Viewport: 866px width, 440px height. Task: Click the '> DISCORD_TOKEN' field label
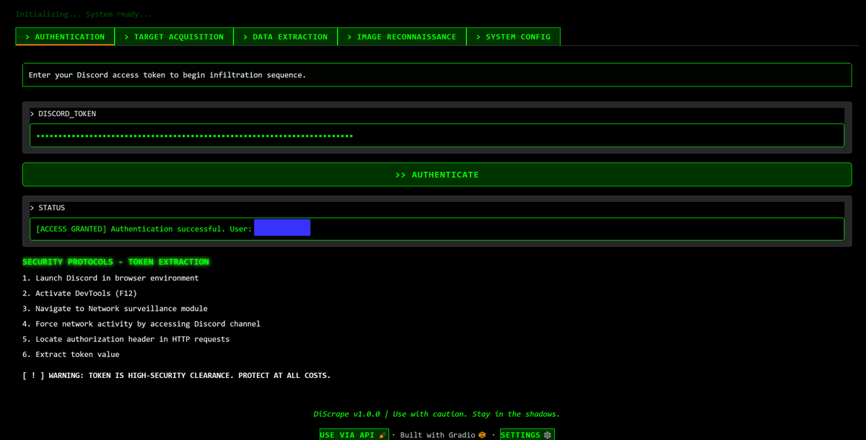point(64,114)
